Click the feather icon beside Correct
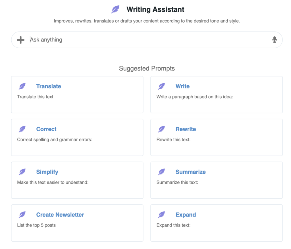 [x=22, y=129]
